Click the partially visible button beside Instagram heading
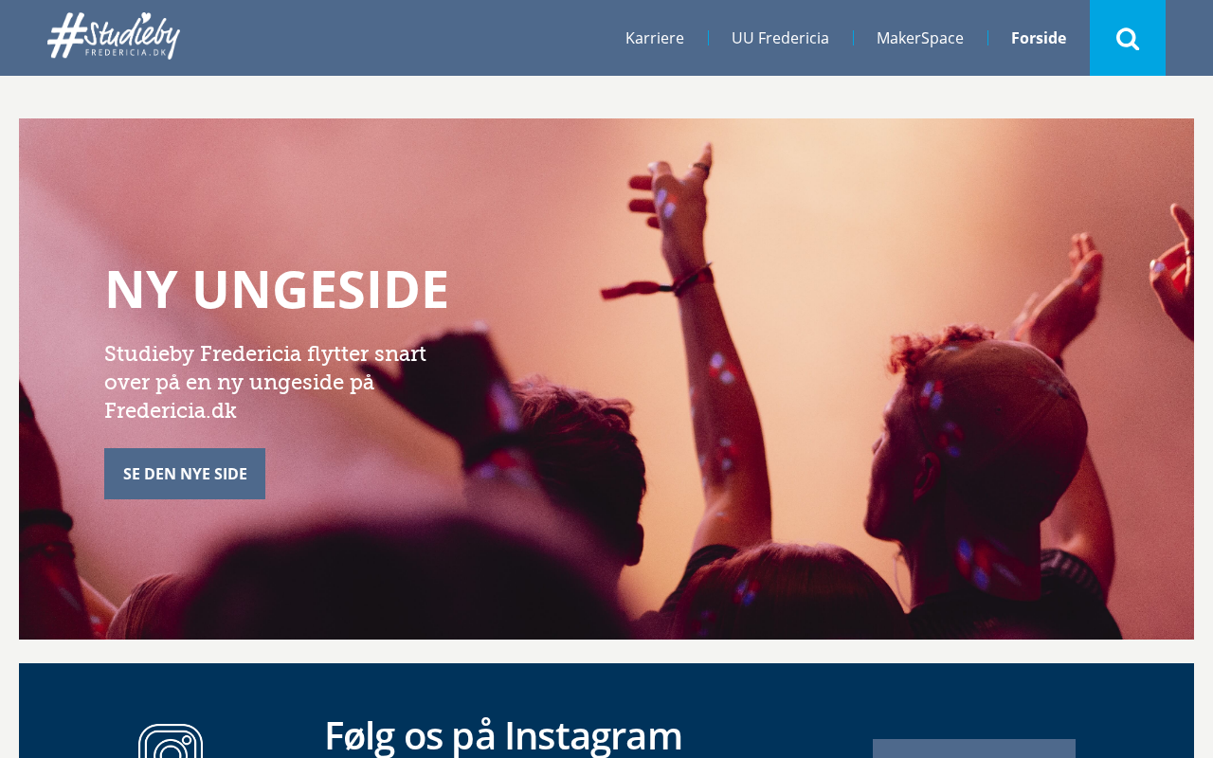The image size is (1213, 758). coord(974,749)
